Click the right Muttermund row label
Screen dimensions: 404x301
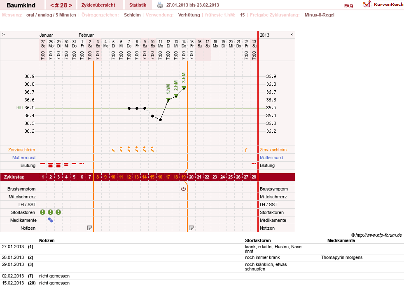[x=271, y=158]
